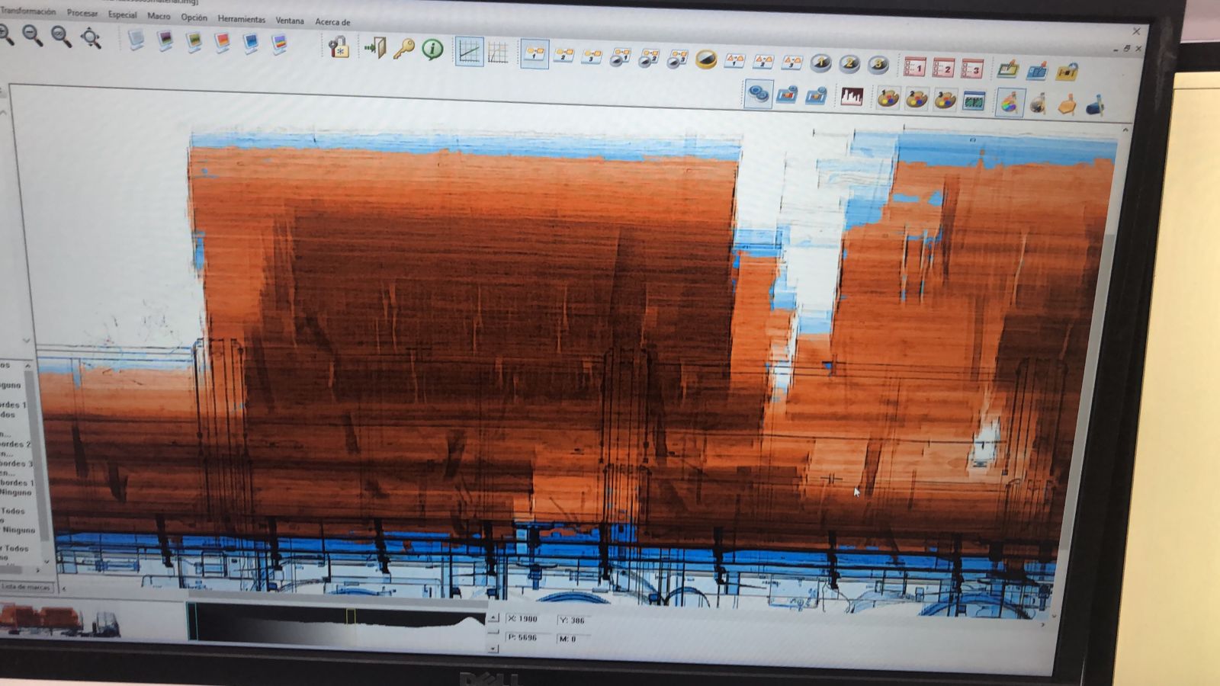Click the yellow marker on histogram bar
The width and height of the screenshot is (1220, 686).
coord(350,616)
